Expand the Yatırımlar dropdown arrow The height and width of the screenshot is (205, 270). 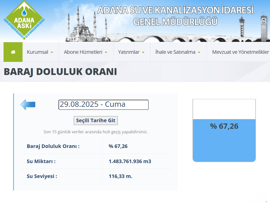(x=143, y=52)
